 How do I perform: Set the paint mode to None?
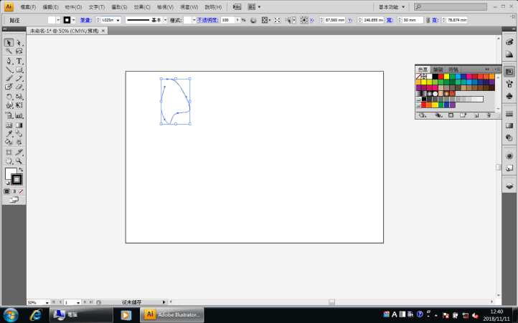tap(21, 191)
